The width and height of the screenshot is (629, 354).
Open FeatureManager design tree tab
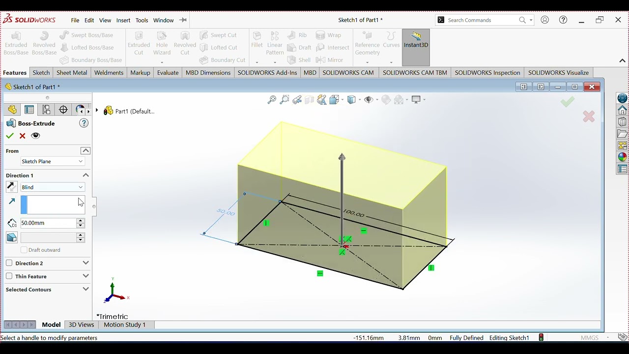[12, 109]
